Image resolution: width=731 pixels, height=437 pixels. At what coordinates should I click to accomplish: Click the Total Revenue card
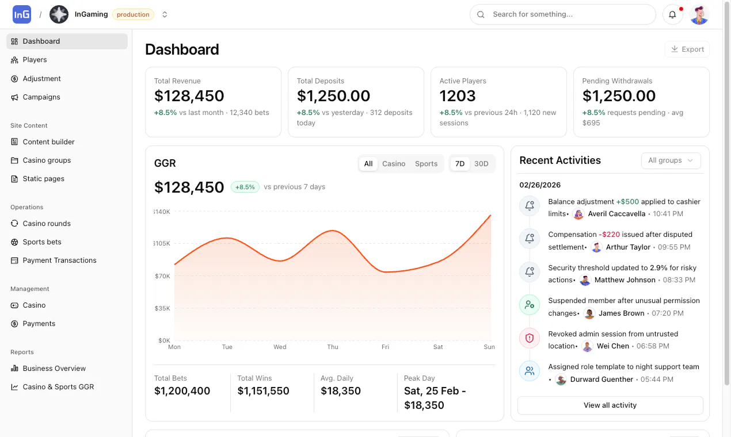(x=213, y=102)
